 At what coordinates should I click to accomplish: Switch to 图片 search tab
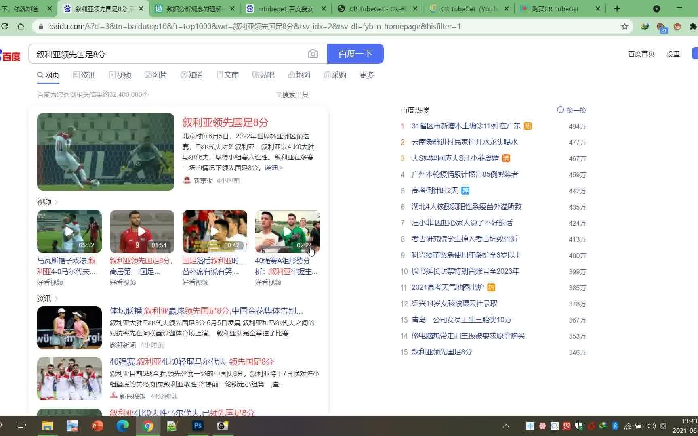pyautogui.click(x=156, y=75)
